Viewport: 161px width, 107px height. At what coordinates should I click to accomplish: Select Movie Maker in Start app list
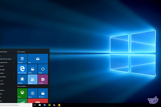coord(3,77)
